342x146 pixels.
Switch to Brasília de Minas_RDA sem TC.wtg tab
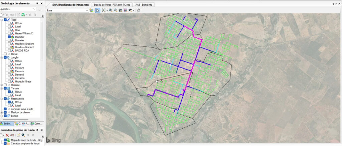(112, 5)
